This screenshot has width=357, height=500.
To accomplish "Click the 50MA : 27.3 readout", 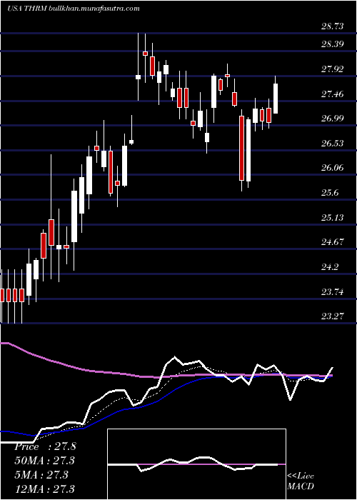I will point(45,461).
